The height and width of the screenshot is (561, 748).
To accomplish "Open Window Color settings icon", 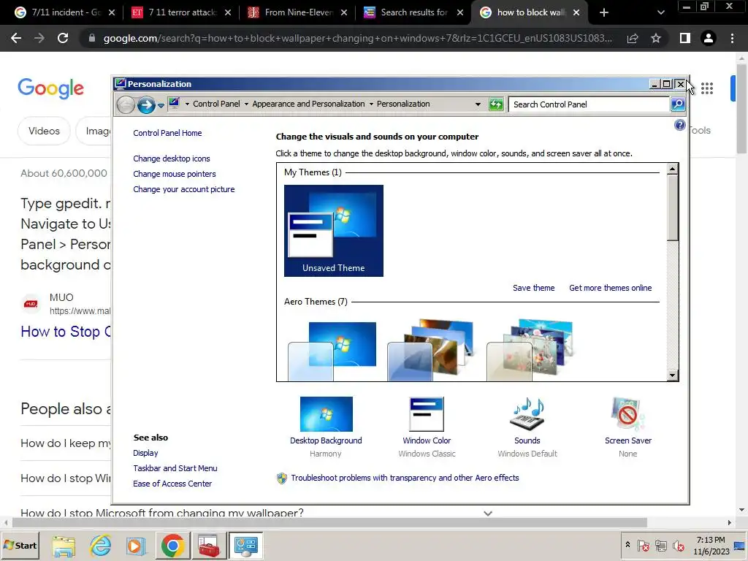I will (427, 414).
